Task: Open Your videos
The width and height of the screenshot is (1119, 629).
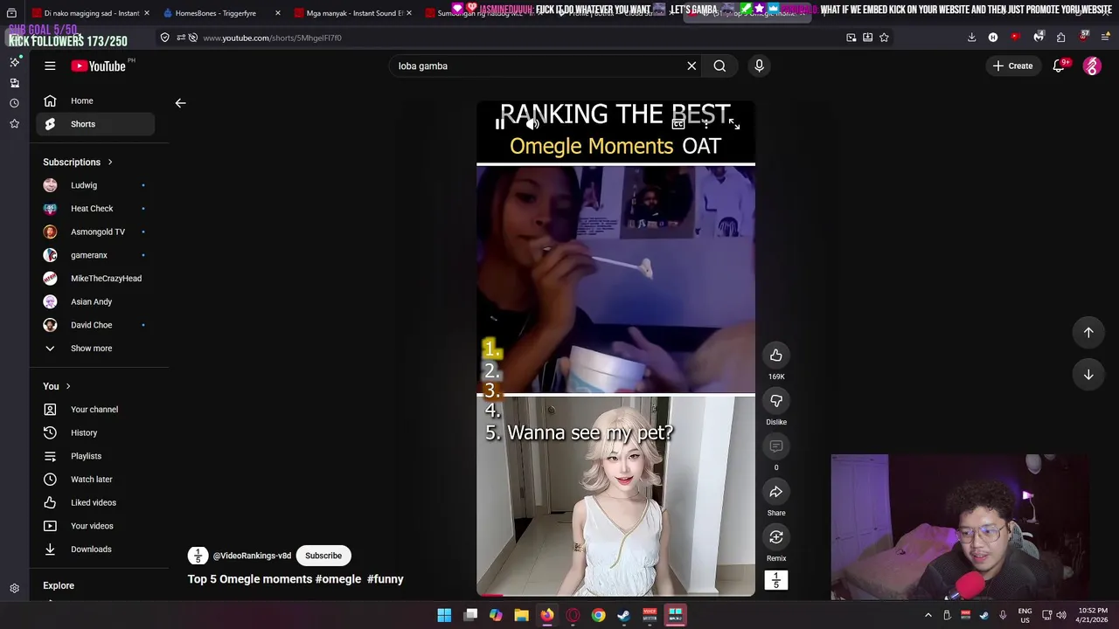Action: point(95,526)
